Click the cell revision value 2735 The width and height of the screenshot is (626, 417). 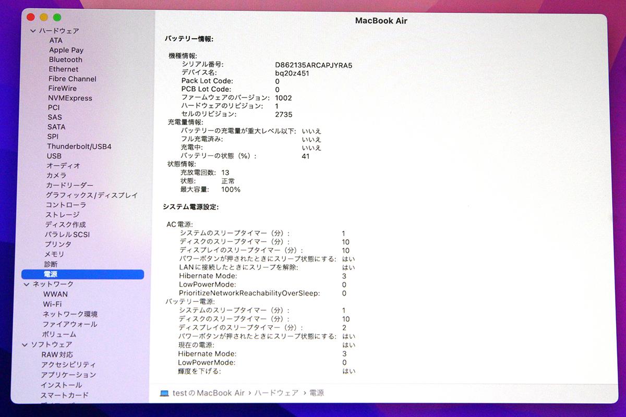click(284, 114)
